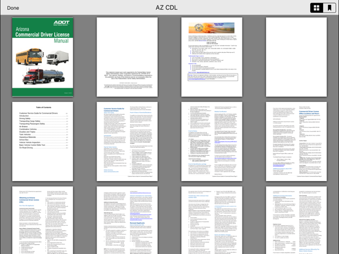The height and width of the screenshot is (254, 339).
Task: Open the Transferring a CDL to Arizona page thumbnail
Action: [212, 220]
